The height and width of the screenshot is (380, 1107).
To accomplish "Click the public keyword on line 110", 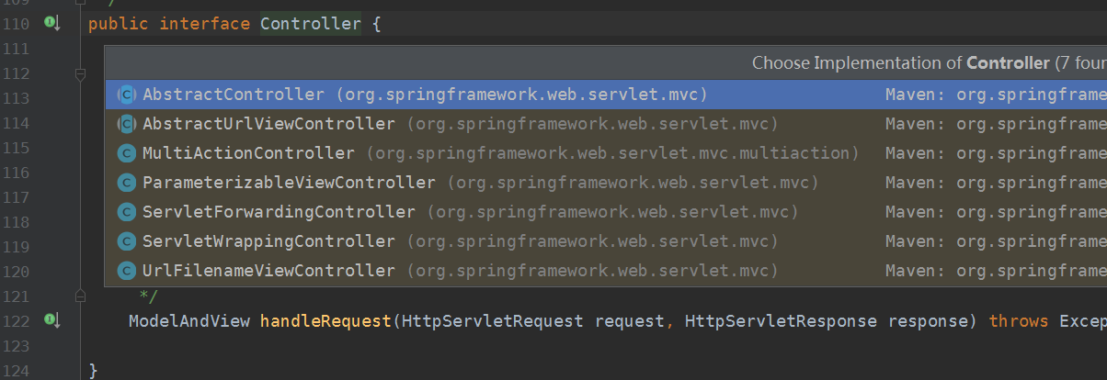I will pos(119,24).
